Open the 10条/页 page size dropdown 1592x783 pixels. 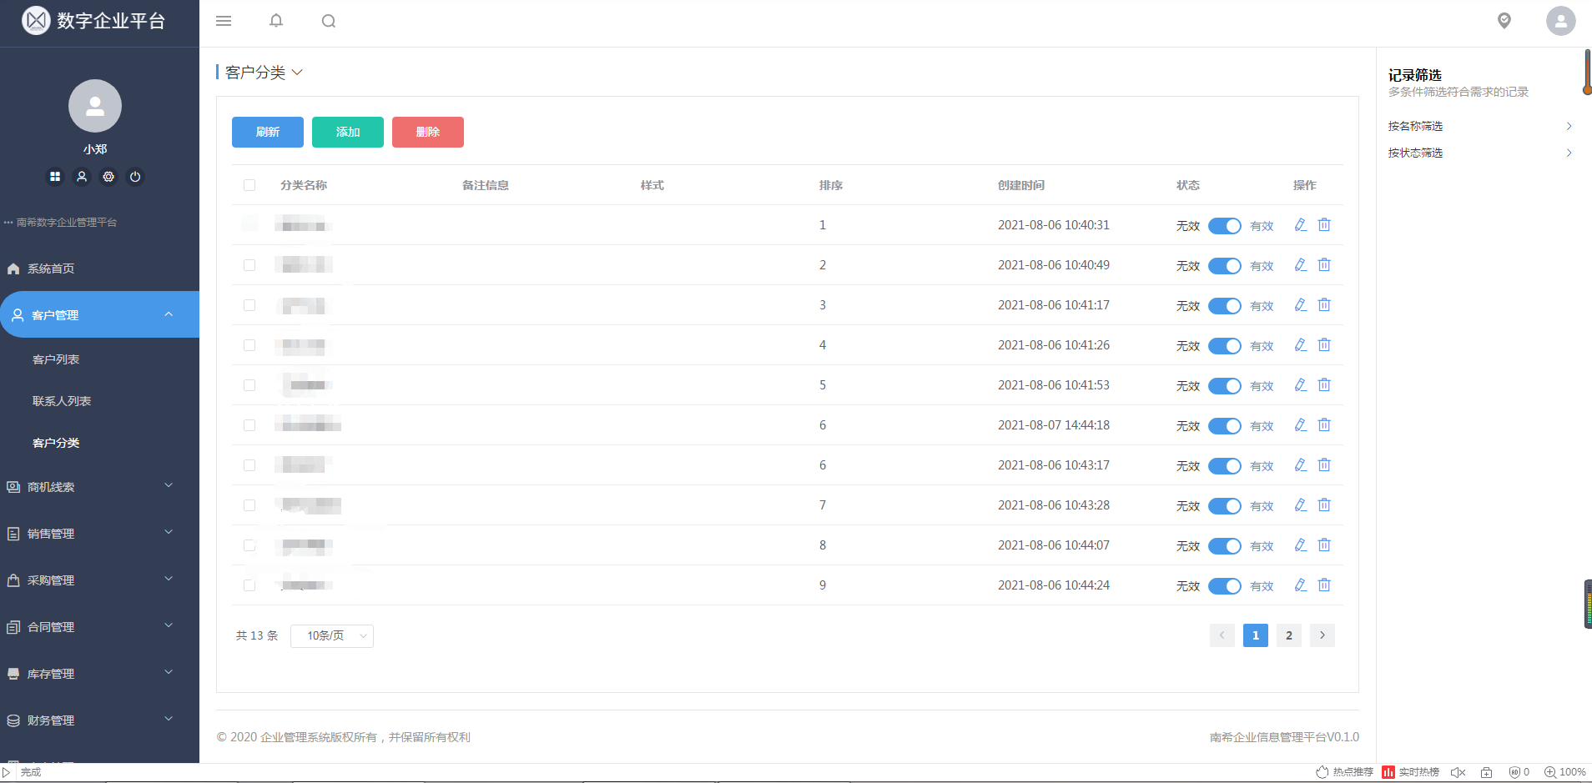pyautogui.click(x=332, y=636)
